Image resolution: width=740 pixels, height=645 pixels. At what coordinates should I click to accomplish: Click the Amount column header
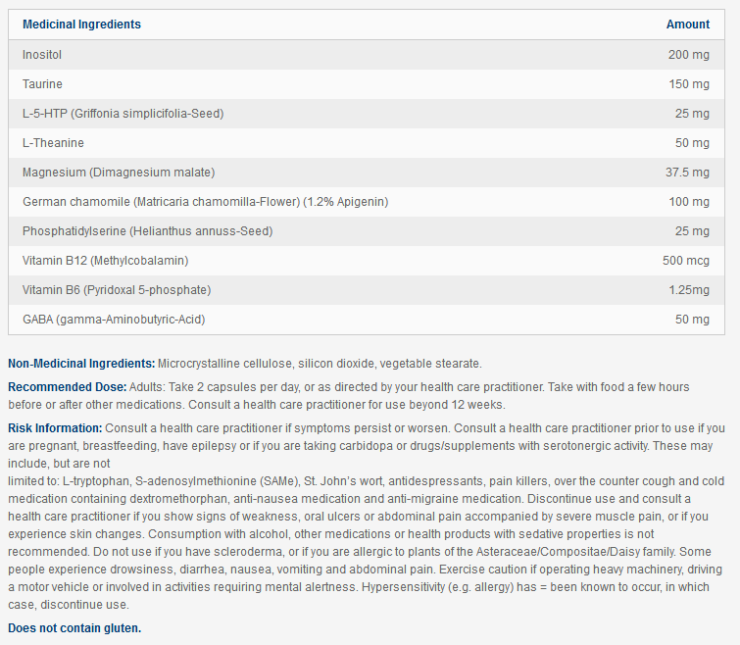click(x=687, y=25)
